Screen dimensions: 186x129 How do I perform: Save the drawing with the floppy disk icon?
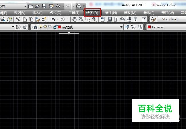[44, 6]
